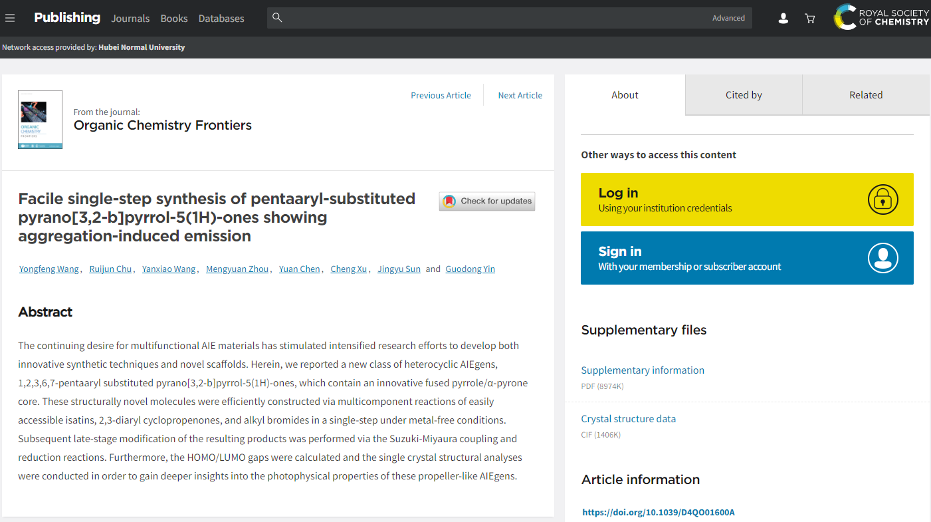Switch to the Cited by tab
The height and width of the screenshot is (522, 931).
(x=744, y=95)
